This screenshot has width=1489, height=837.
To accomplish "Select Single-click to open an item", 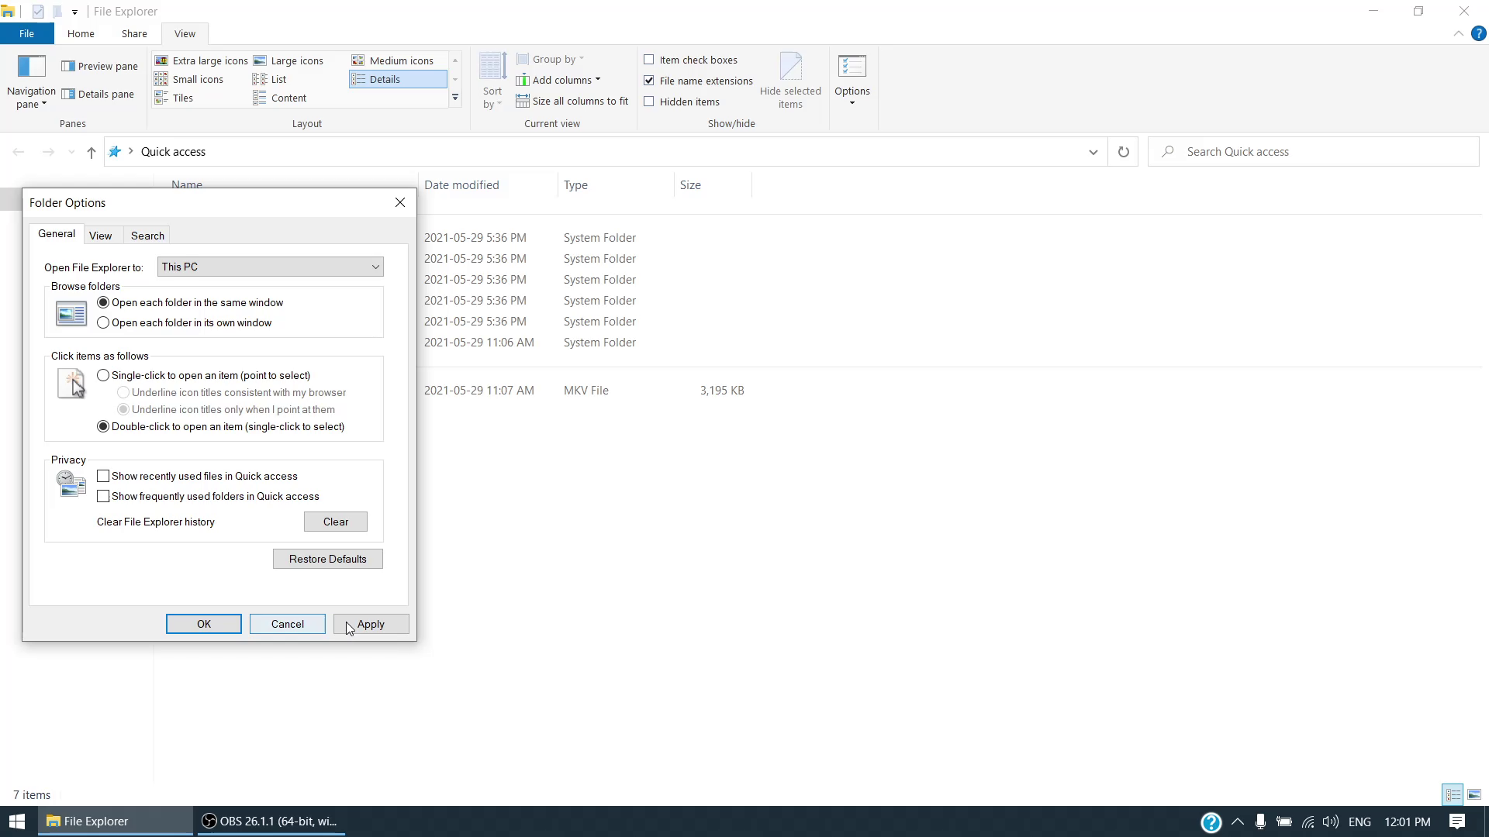I will tap(103, 376).
